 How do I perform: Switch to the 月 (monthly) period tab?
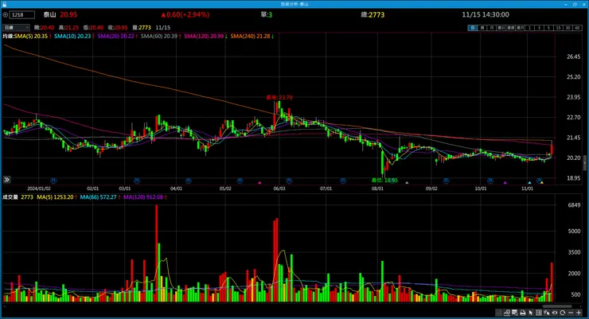click(492, 28)
